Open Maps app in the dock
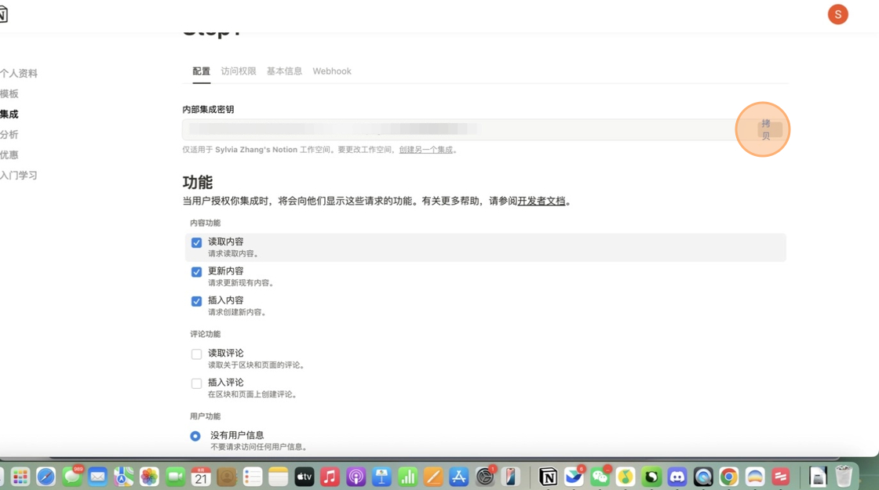Image resolution: width=879 pixels, height=490 pixels. [x=123, y=477]
